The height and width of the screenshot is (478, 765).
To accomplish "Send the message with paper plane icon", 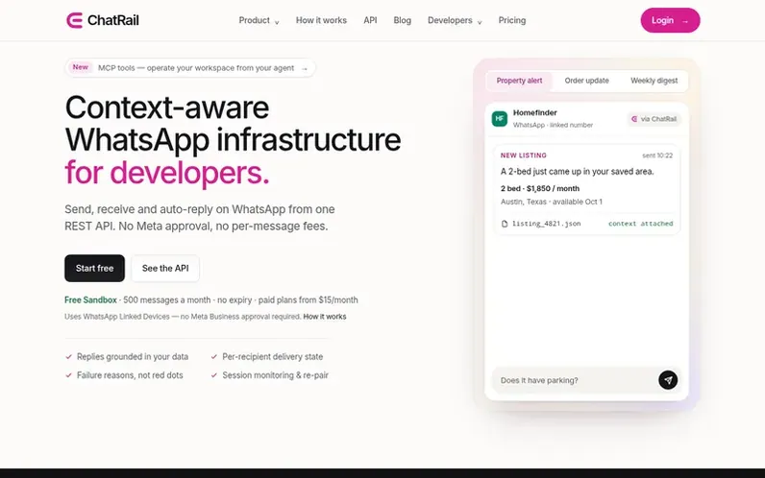I will [x=667, y=380].
